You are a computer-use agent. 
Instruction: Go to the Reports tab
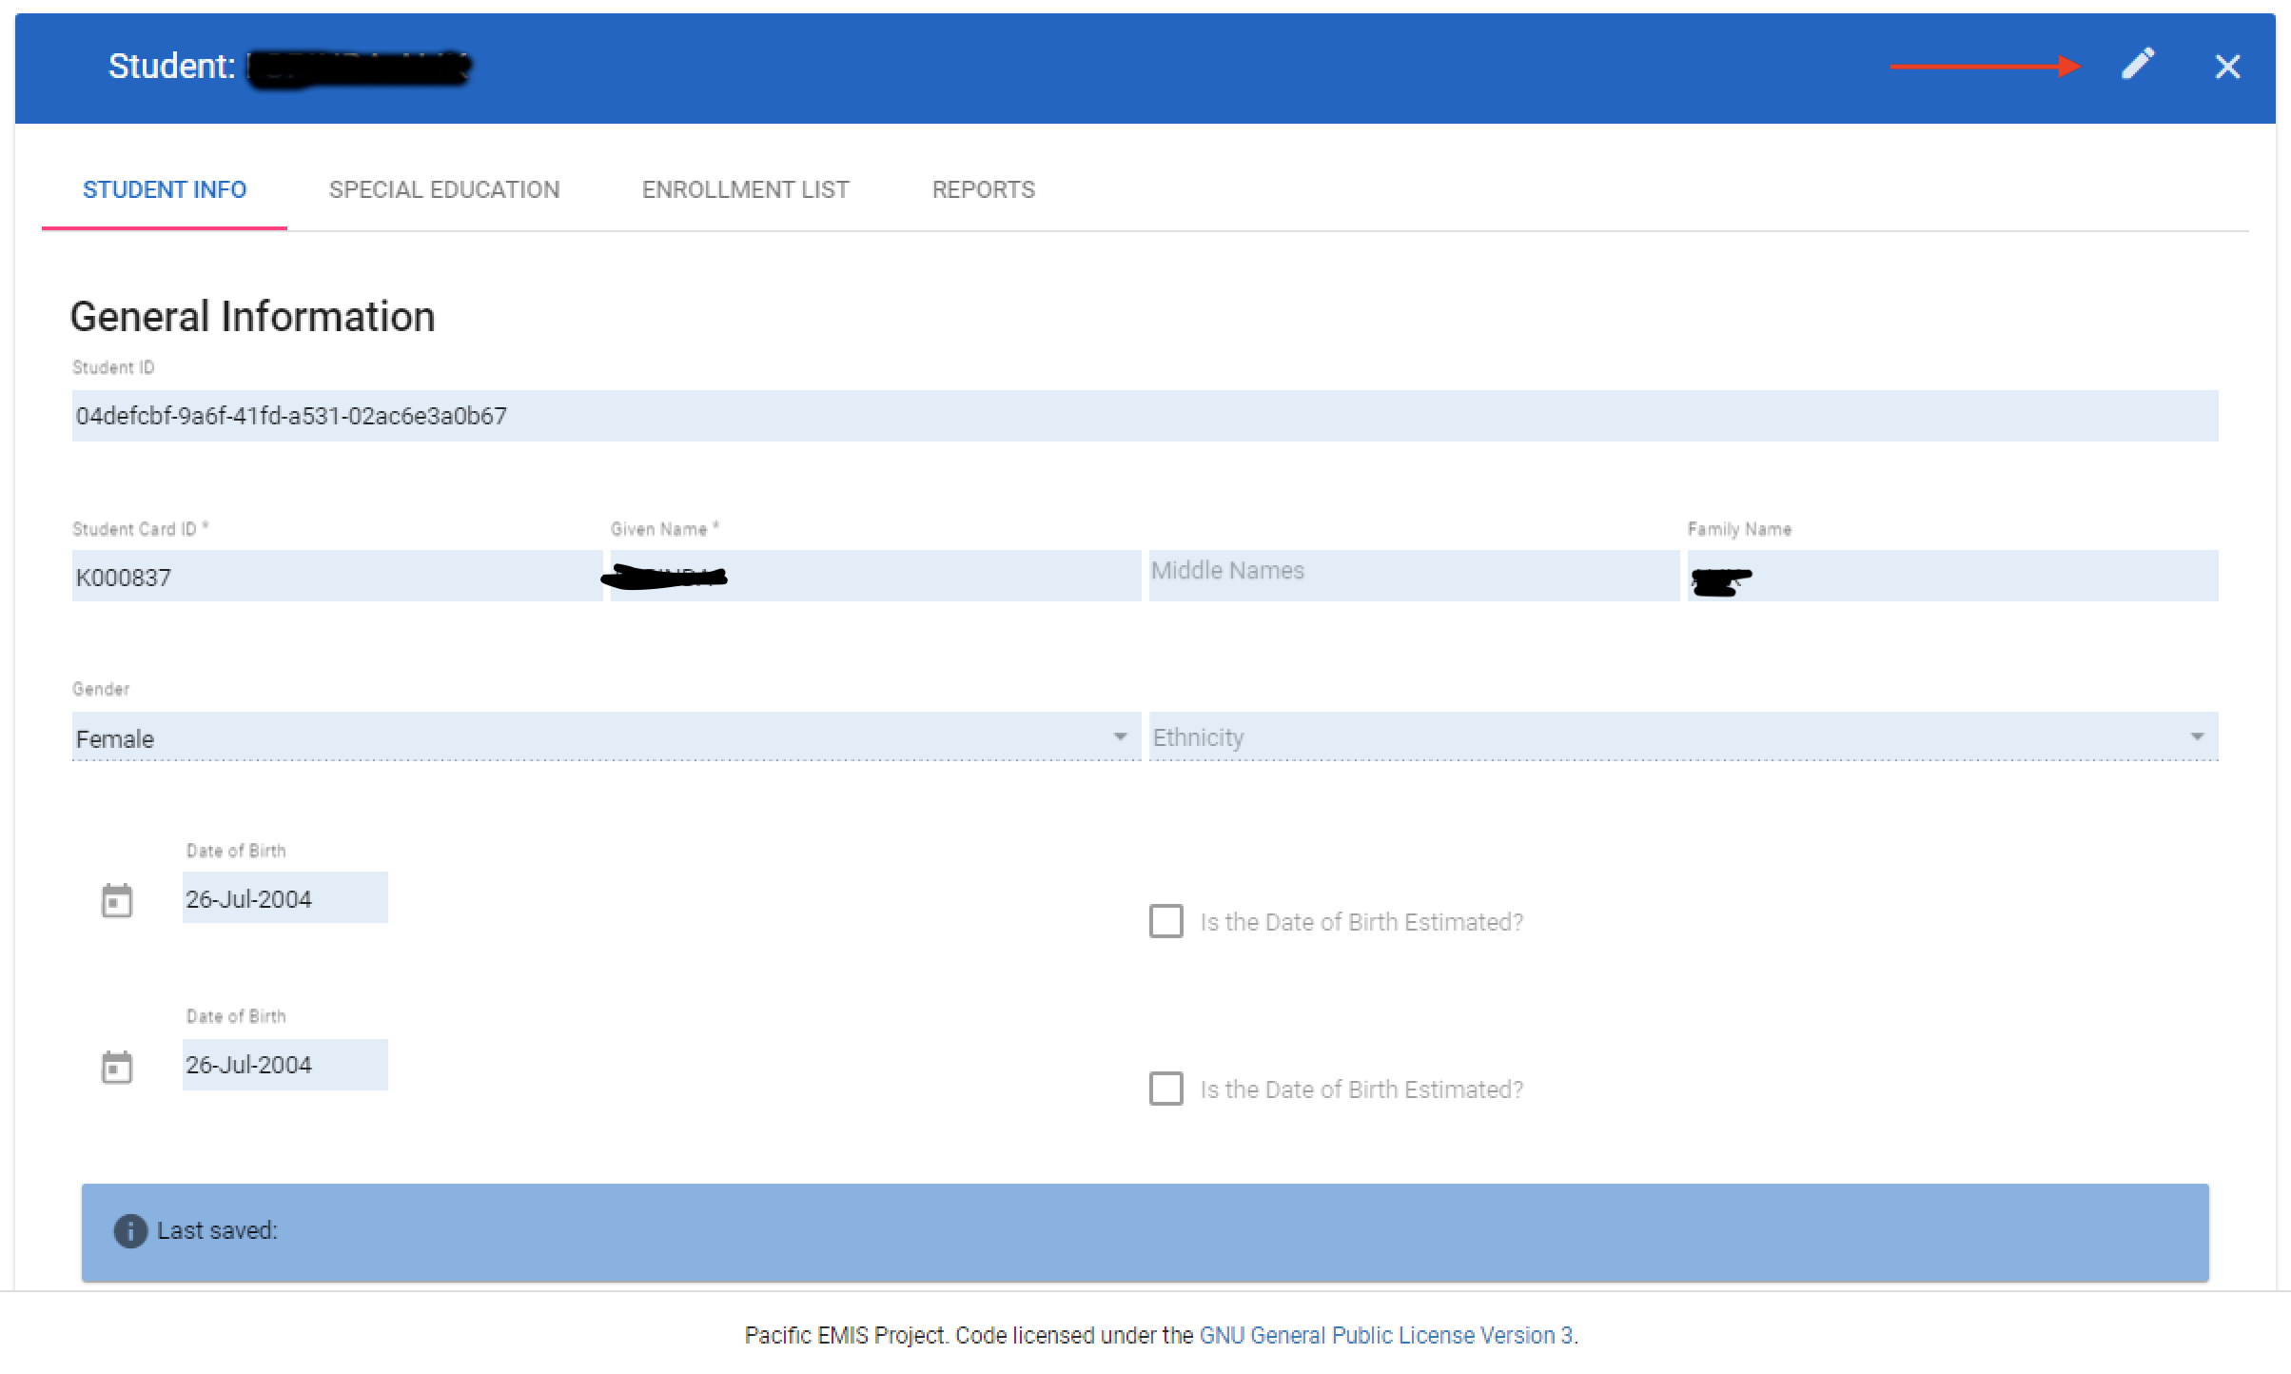click(x=983, y=189)
